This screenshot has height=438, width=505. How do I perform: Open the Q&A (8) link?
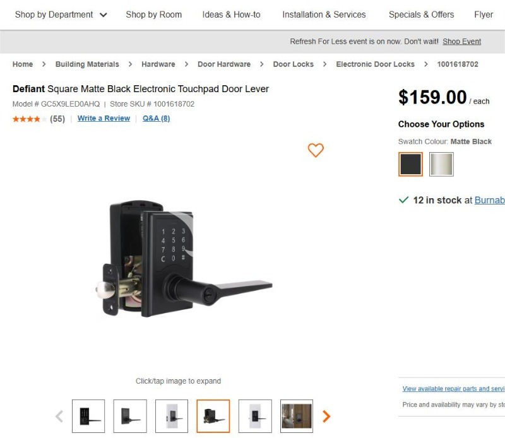156,118
